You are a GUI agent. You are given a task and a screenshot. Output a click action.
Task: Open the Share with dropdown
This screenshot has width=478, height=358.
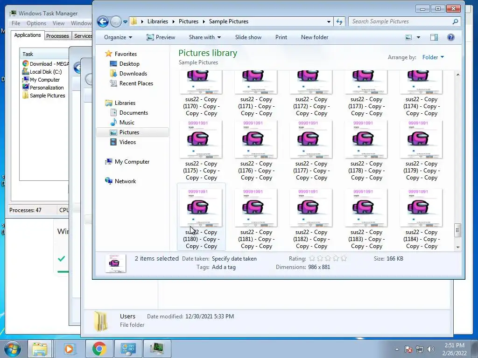(x=204, y=37)
